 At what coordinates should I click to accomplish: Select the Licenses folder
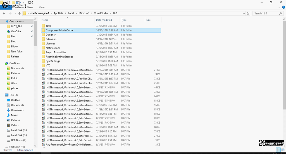click(101, 43)
